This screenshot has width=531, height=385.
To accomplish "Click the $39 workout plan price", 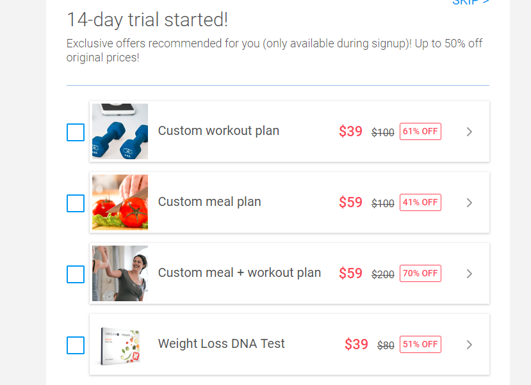I will (350, 130).
